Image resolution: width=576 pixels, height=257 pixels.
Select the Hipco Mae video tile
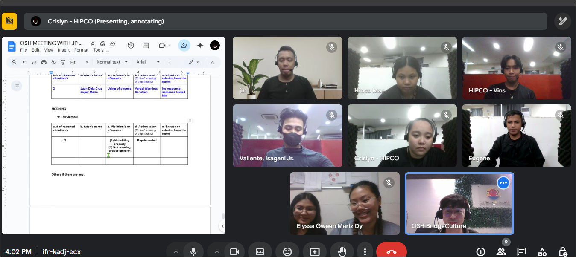point(402,68)
